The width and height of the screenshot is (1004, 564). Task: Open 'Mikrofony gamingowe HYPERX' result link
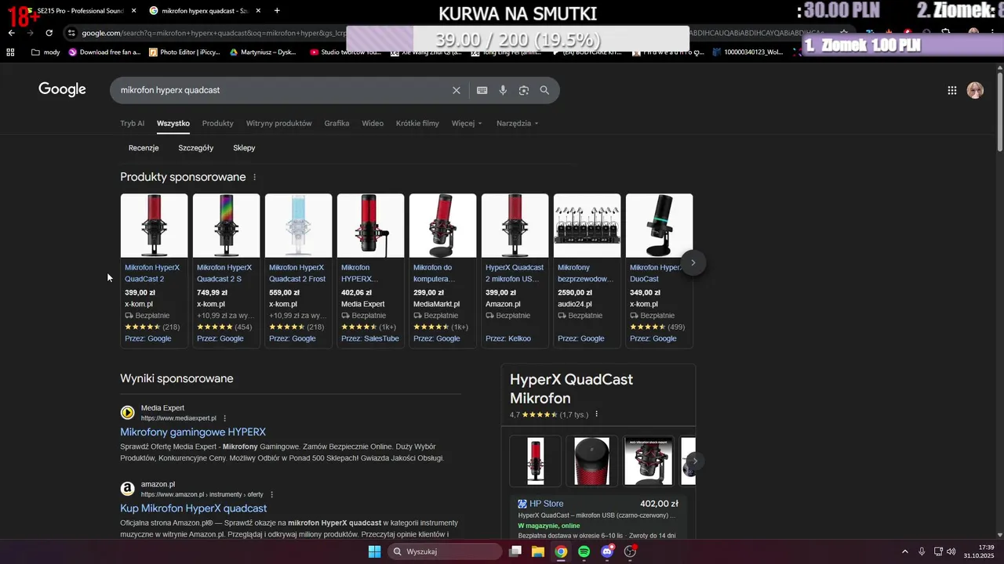click(193, 432)
